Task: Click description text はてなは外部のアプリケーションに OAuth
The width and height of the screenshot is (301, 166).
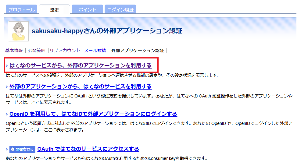Action: click(x=149, y=99)
